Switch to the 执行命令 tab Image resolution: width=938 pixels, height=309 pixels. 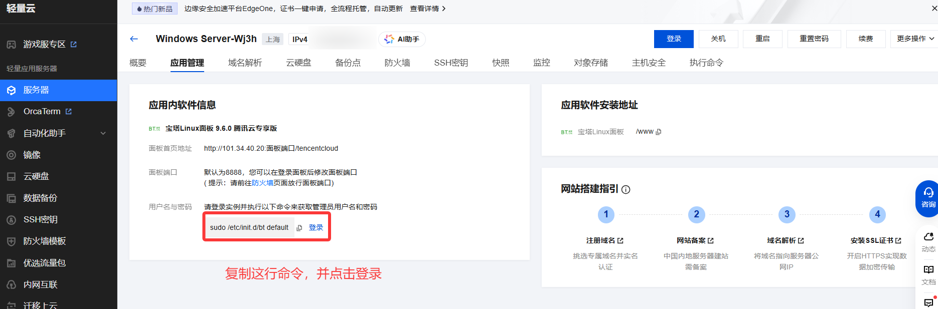coord(706,63)
